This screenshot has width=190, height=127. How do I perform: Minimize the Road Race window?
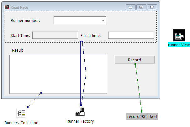(x=130, y=7)
